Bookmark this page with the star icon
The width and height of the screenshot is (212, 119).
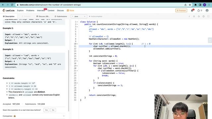click(190, 5)
